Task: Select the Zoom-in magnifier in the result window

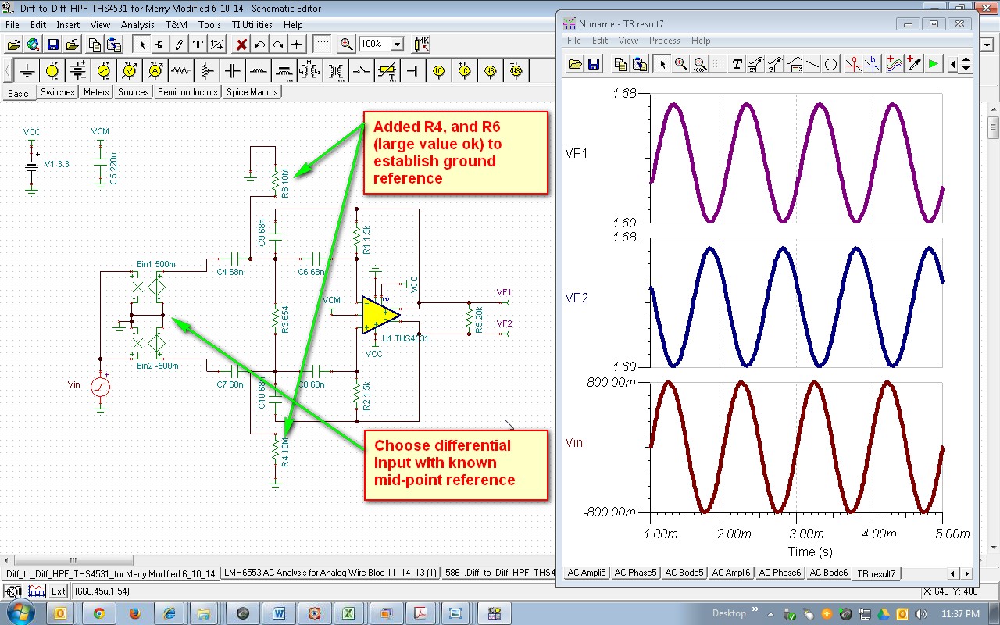Action: point(681,64)
